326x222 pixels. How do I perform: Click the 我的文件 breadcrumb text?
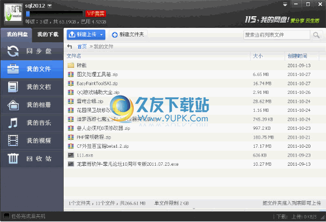[x=103, y=46]
